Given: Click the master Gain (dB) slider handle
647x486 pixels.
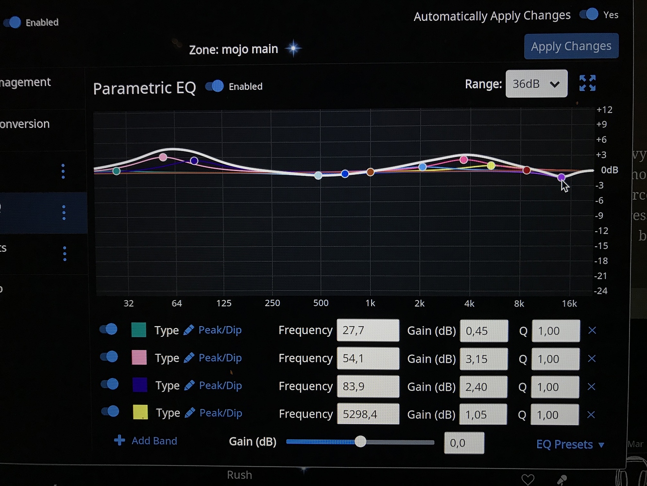Looking at the screenshot, I should pyautogui.click(x=360, y=442).
